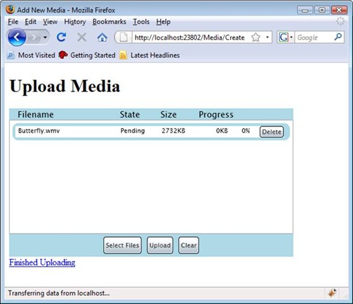Open the Tools menu
Image resolution: width=353 pixels, height=304 pixels.
(x=141, y=22)
